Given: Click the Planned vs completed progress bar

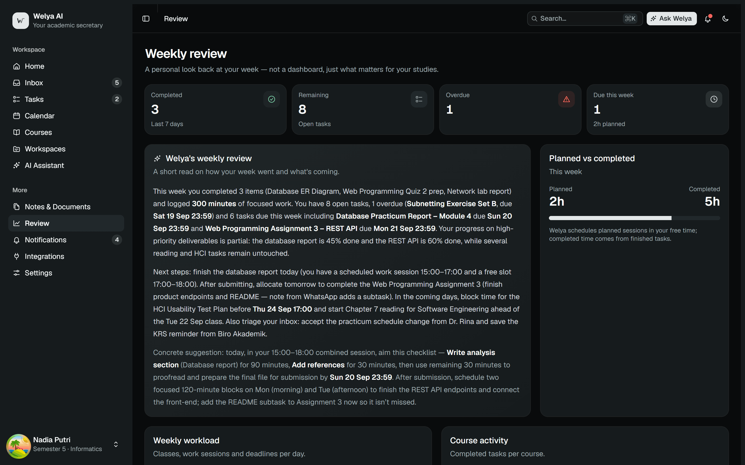Looking at the screenshot, I should point(634,218).
